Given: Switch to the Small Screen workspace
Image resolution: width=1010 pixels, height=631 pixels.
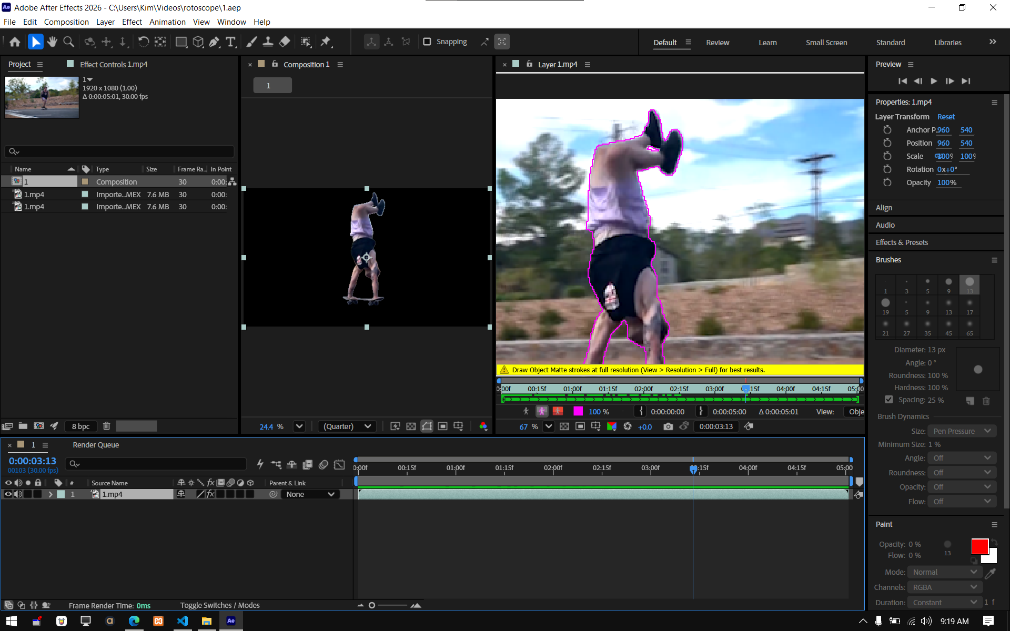Looking at the screenshot, I should 826,43.
